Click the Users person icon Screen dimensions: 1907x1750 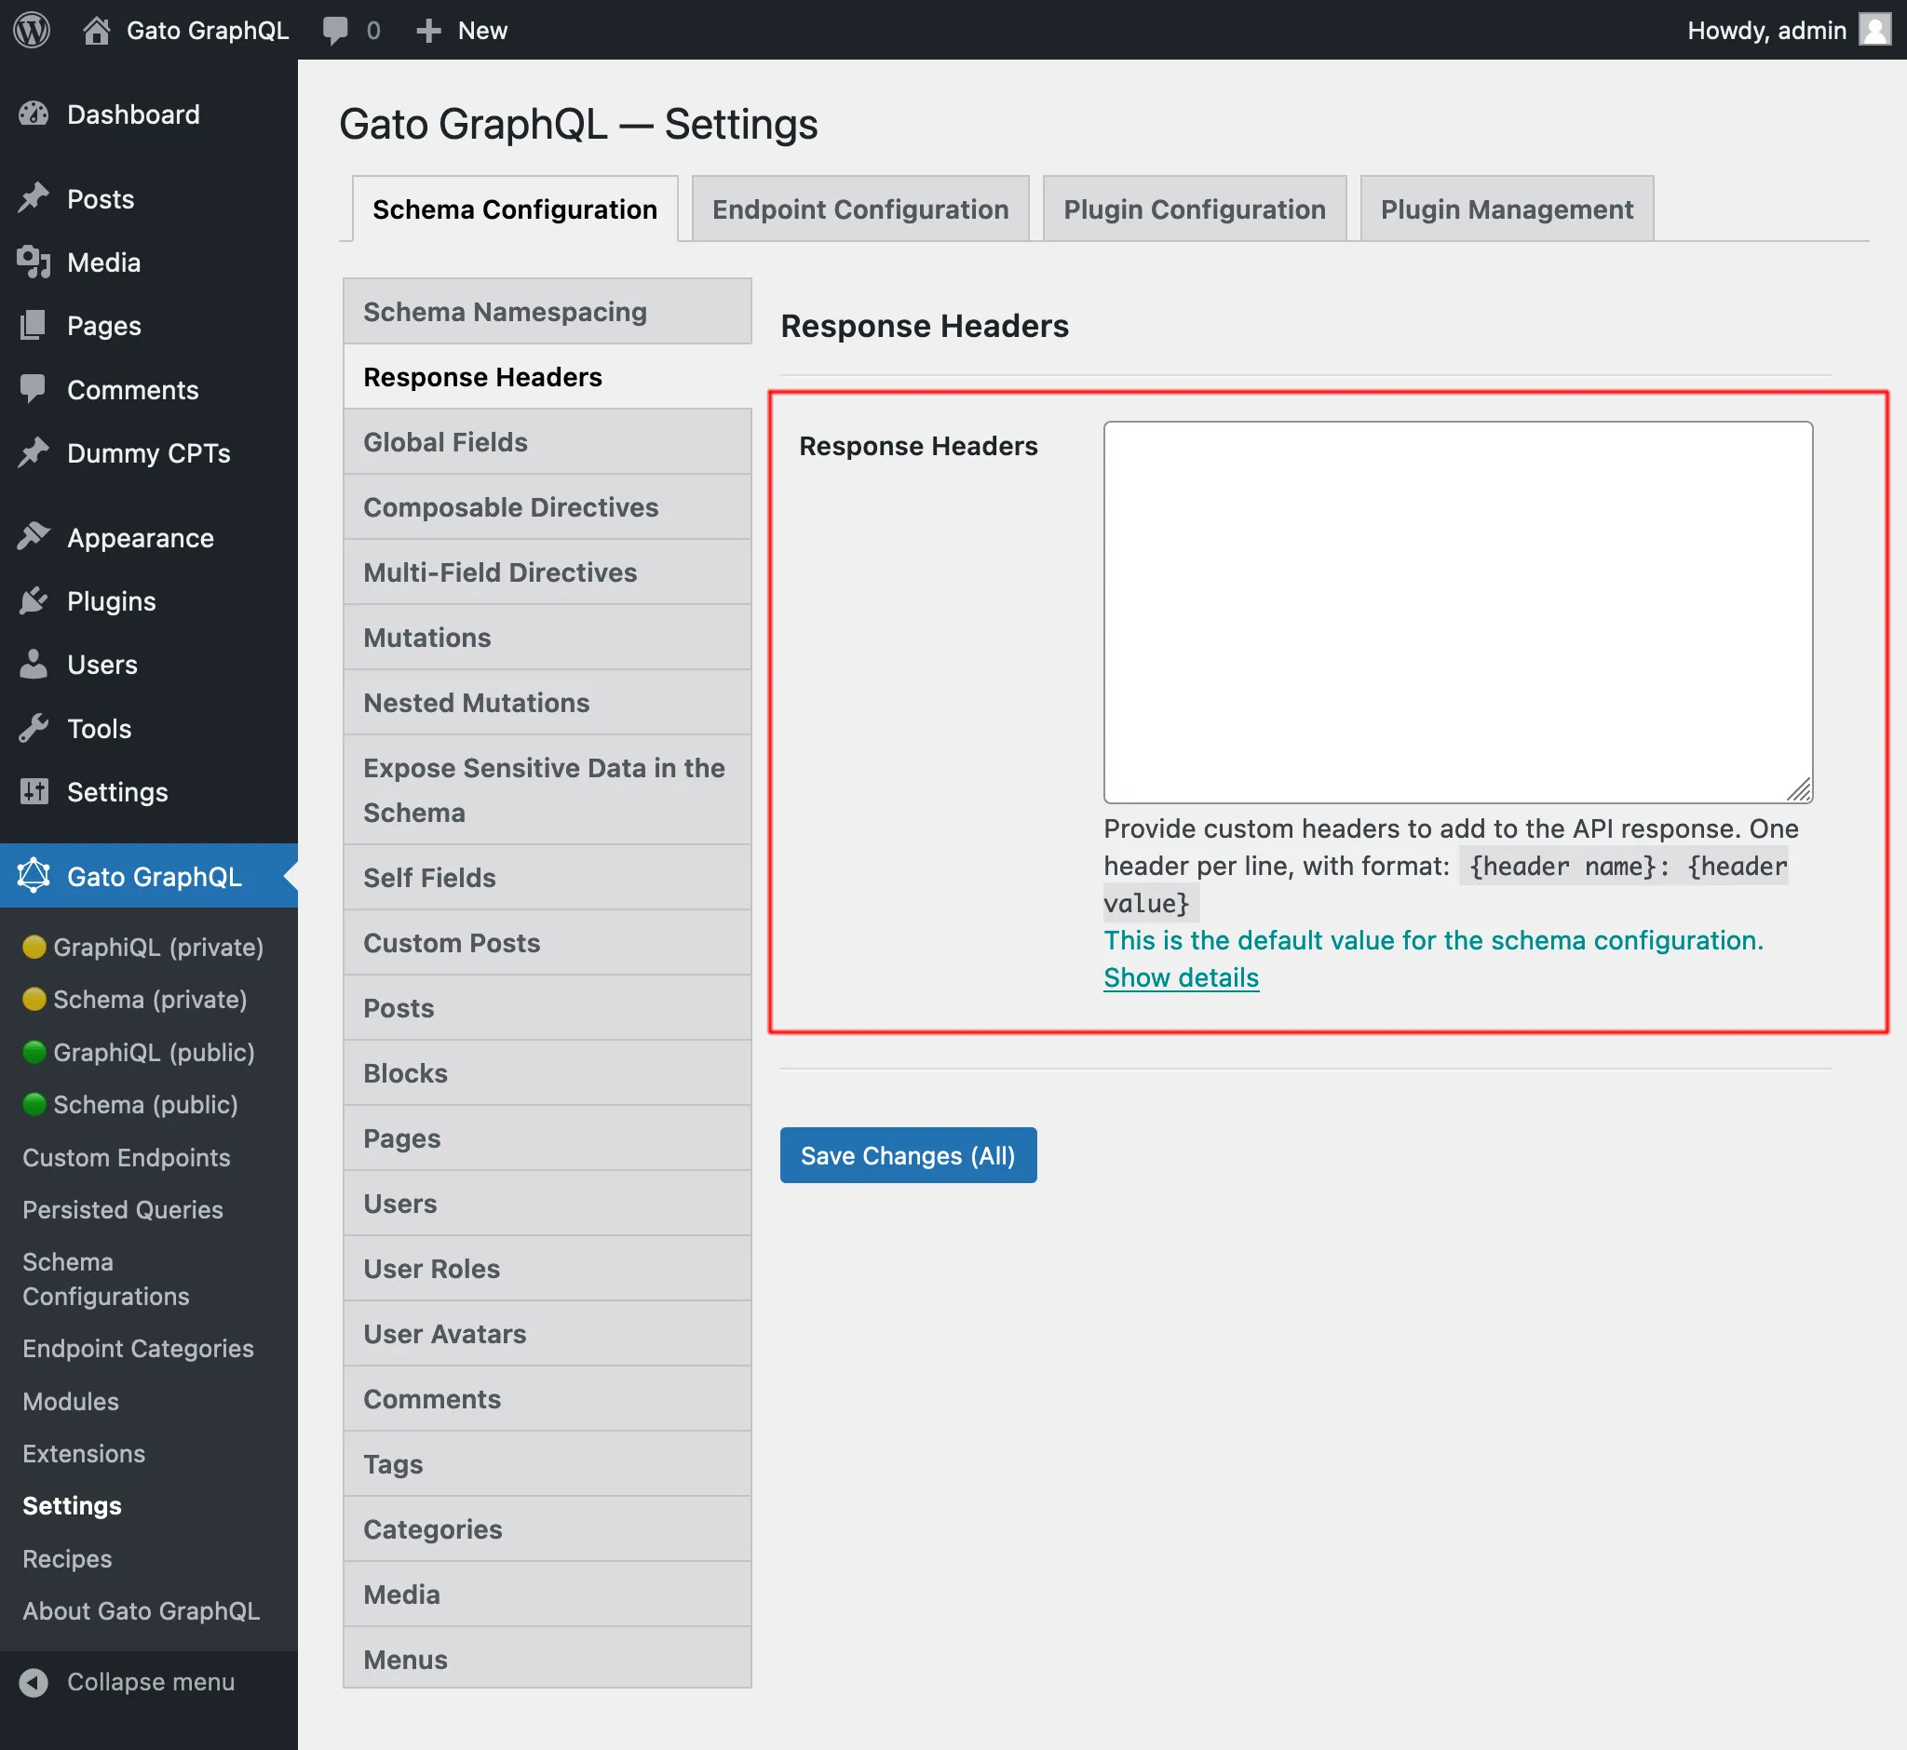(34, 665)
